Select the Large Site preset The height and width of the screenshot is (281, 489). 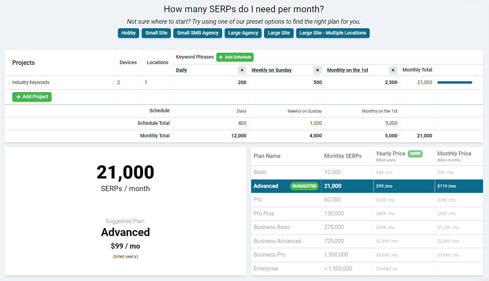[x=279, y=33]
